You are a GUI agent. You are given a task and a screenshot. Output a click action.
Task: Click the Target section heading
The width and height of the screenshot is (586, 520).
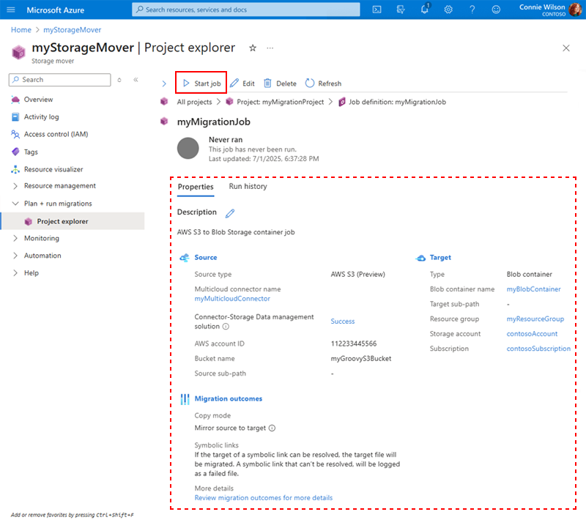[440, 257]
